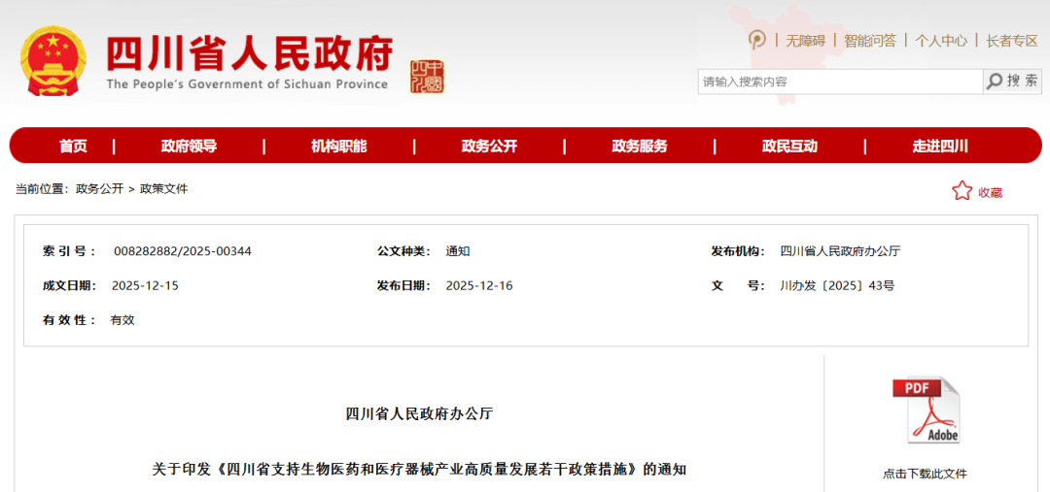1050x492 pixels.
Task: Open 政民互动 navigation menu
Action: pos(789,147)
